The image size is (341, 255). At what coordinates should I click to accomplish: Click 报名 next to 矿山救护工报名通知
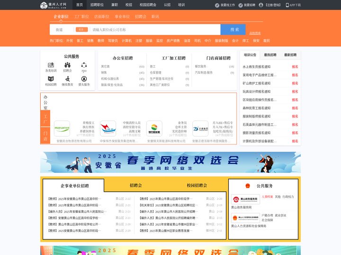(x=295, y=83)
